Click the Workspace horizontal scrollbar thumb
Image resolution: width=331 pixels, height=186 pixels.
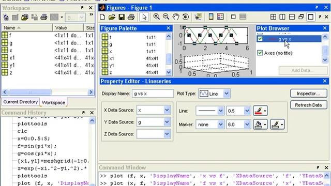(x=30, y=92)
